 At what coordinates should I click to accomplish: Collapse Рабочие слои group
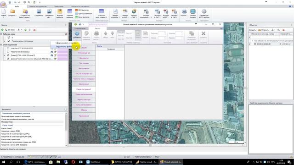[x=1, y=34]
